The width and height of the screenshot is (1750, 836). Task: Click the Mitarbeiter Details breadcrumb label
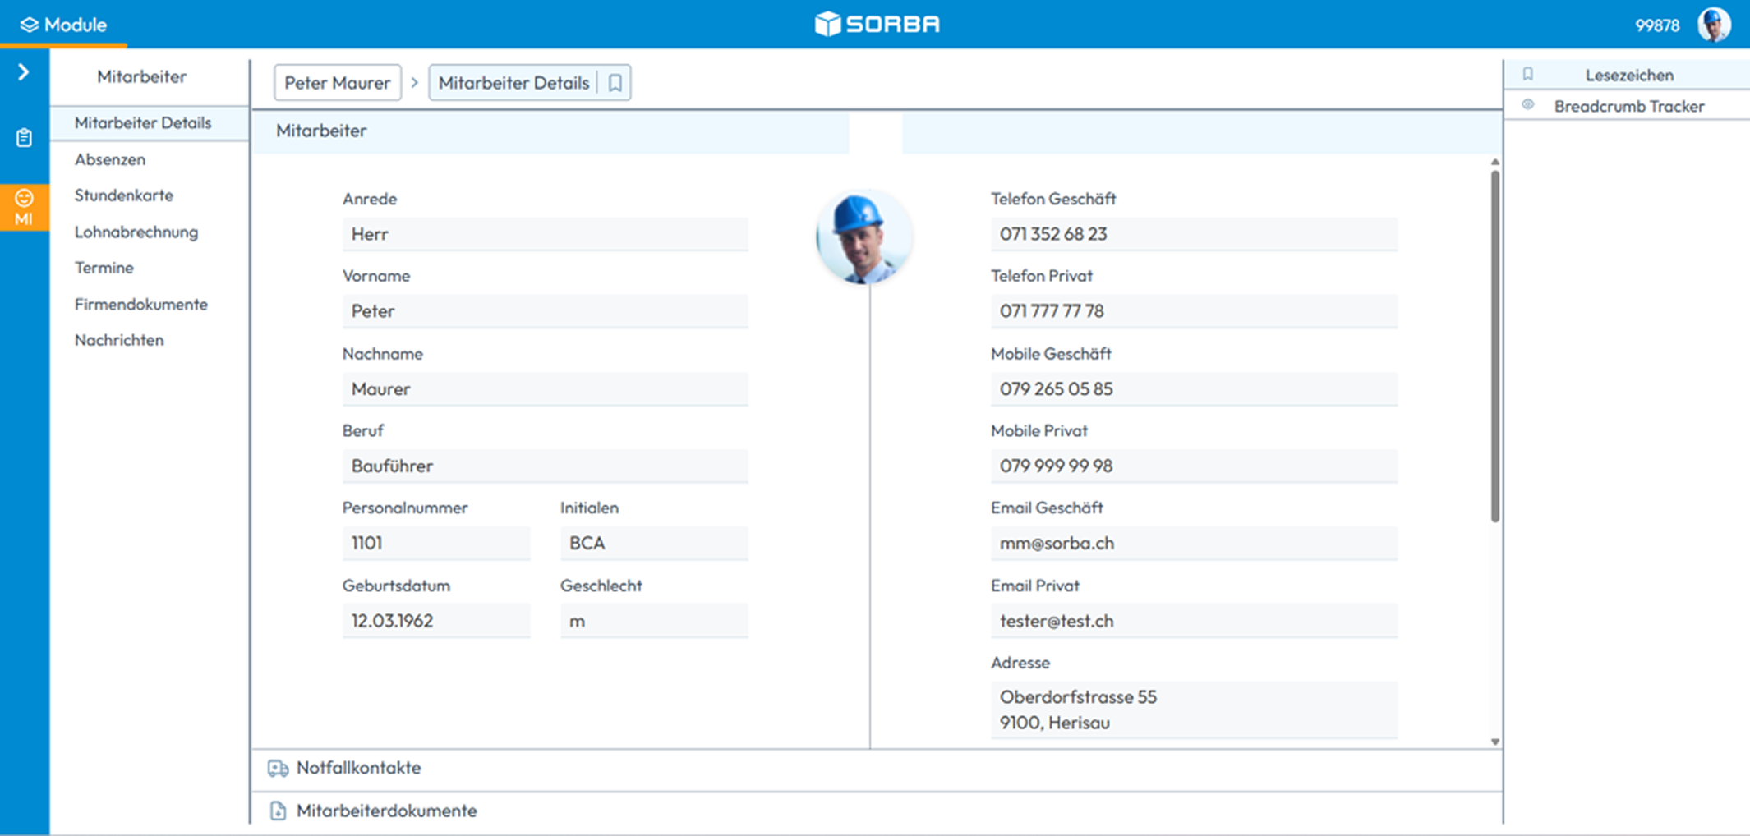(513, 83)
